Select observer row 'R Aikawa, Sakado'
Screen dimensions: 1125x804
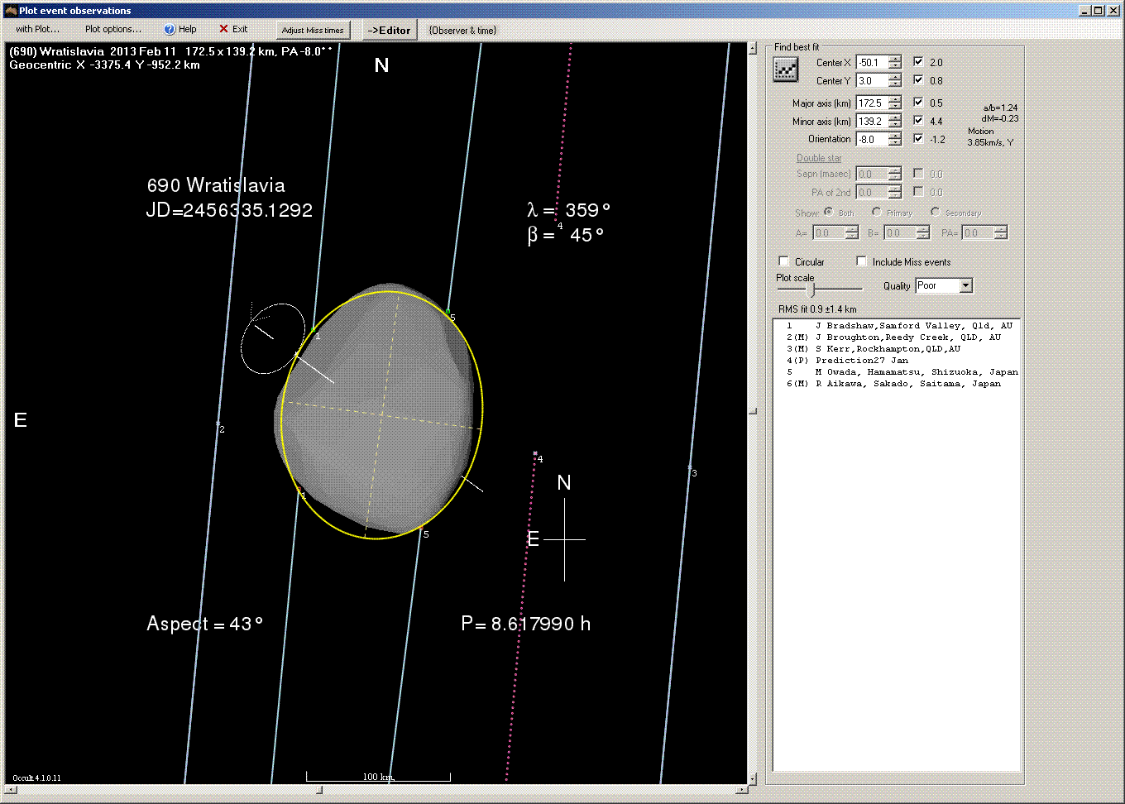(x=897, y=384)
